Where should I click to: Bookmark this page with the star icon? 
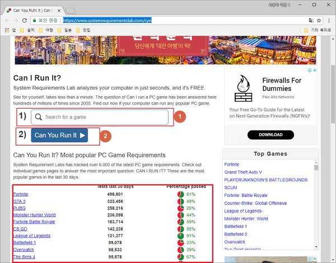pyautogui.click(x=319, y=21)
